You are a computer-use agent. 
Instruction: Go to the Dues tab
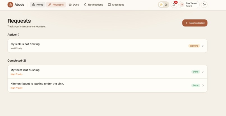tap(74, 4)
